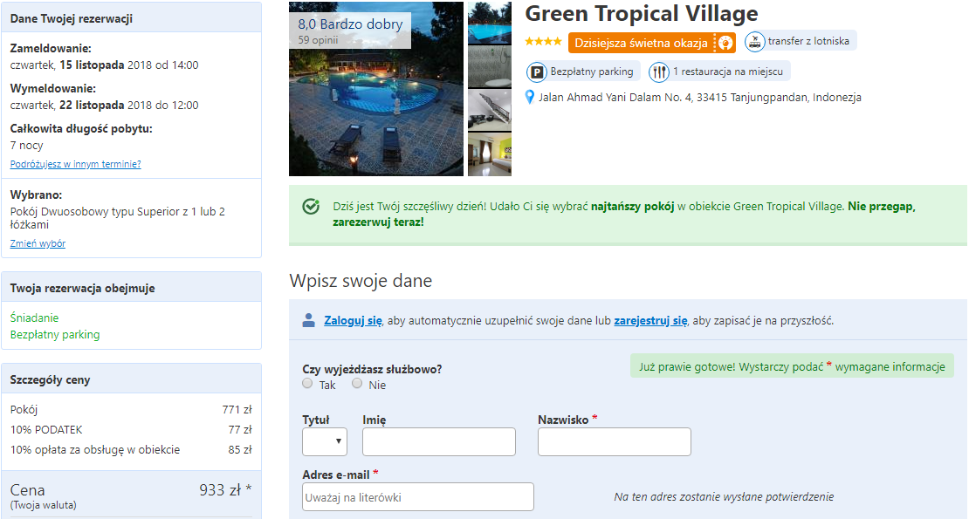Select the Nie radio button

coord(357,384)
